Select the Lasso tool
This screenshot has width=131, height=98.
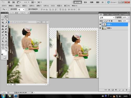point(3,20)
